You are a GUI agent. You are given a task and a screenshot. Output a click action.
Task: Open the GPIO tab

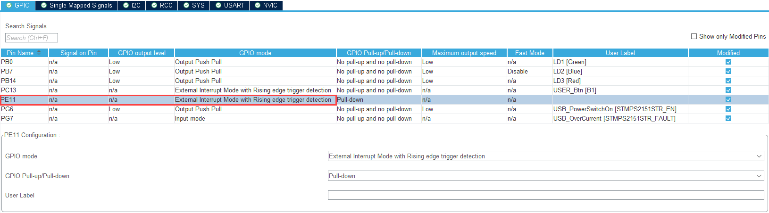[x=18, y=5]
